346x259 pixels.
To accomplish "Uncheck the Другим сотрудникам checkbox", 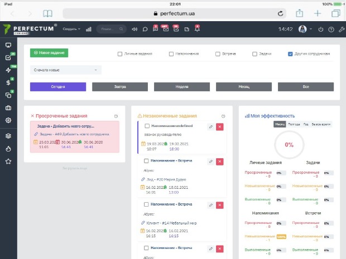I will pyautogui.click(x=290, y=54).
